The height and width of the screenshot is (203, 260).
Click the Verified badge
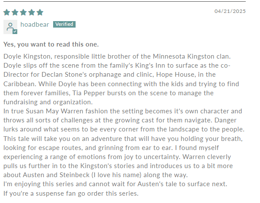[64, 24]
